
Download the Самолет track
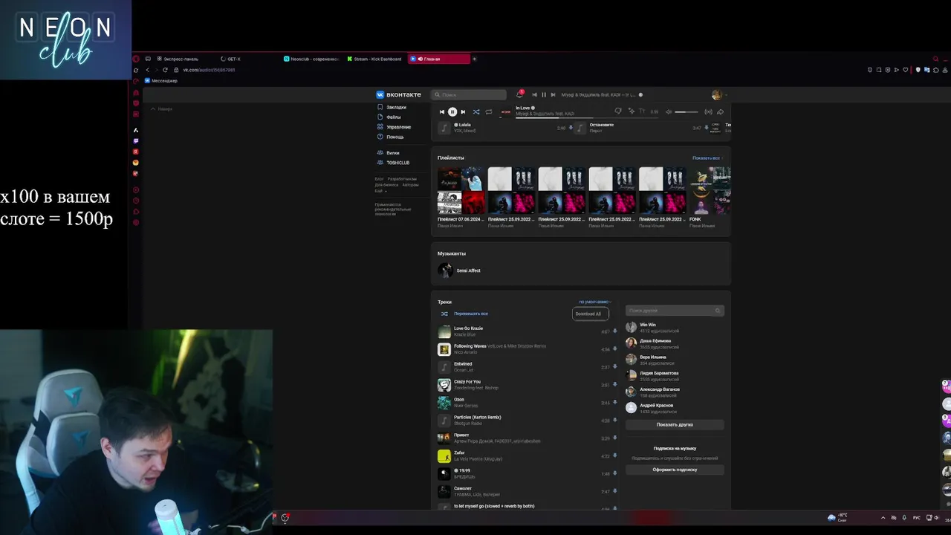click(x=615, y=492)
